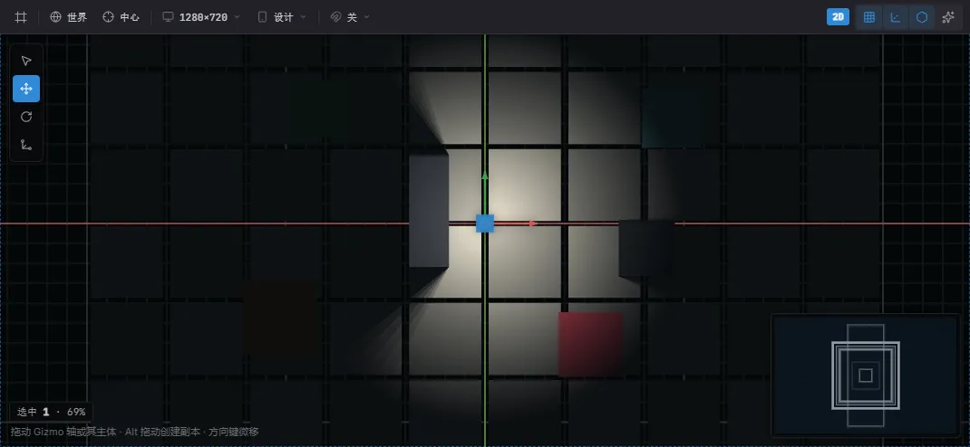Toggle the hexagon bounding-volume display

click(x=922, y=17)
